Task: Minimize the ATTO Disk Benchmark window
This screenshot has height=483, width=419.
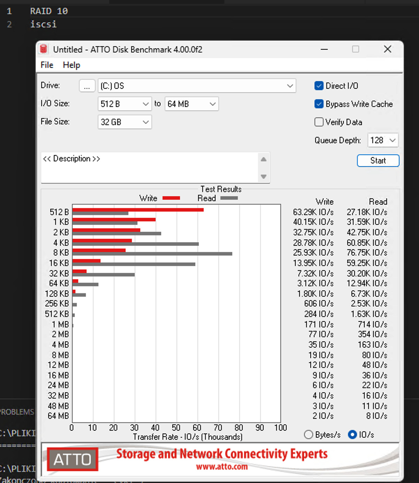Action: (x=324, y=49)
